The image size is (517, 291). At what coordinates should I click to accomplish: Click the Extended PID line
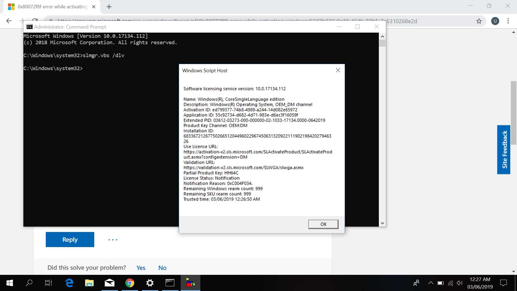point(254,120)
